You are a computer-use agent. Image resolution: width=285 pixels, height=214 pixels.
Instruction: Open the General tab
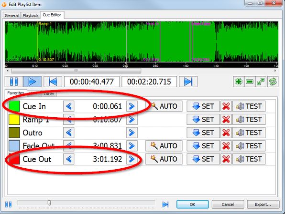pos(12,16)
